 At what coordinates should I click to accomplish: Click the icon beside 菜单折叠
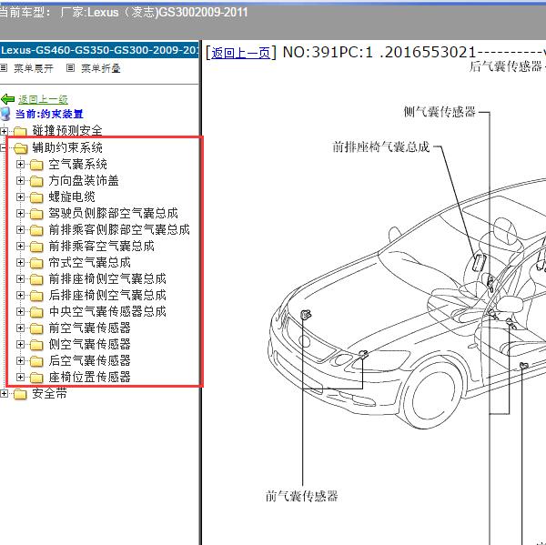[70, 68]
